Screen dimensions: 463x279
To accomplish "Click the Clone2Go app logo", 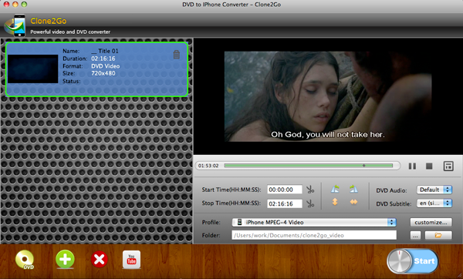I will (15, 25).
